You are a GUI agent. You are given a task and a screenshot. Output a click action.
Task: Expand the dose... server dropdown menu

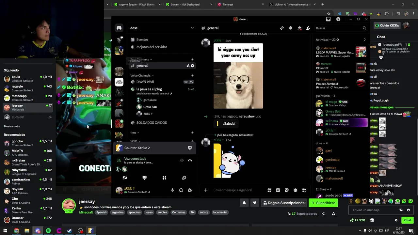192,28
